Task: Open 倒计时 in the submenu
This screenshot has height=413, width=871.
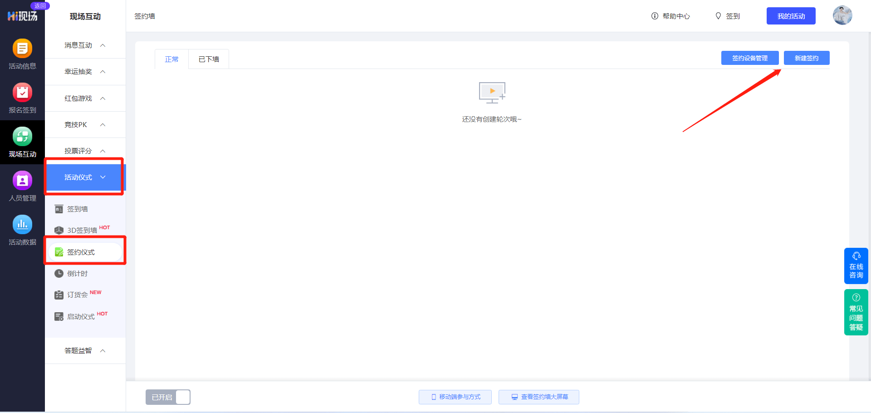Action: [78, 274]
